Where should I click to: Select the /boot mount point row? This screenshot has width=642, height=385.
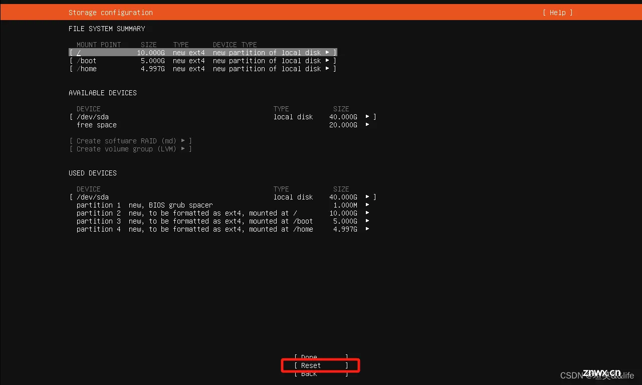[203, 61]
